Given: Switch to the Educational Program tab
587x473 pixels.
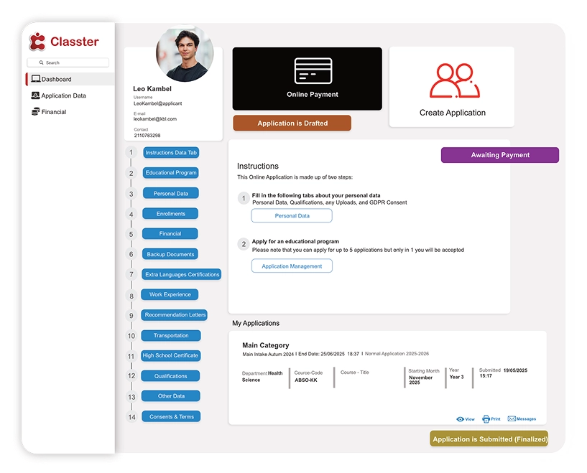Looking at the screenshot, I should tap(171, 173).
